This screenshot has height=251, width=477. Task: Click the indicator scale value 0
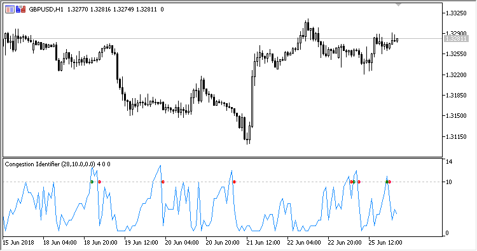click(x=447, y=233)
